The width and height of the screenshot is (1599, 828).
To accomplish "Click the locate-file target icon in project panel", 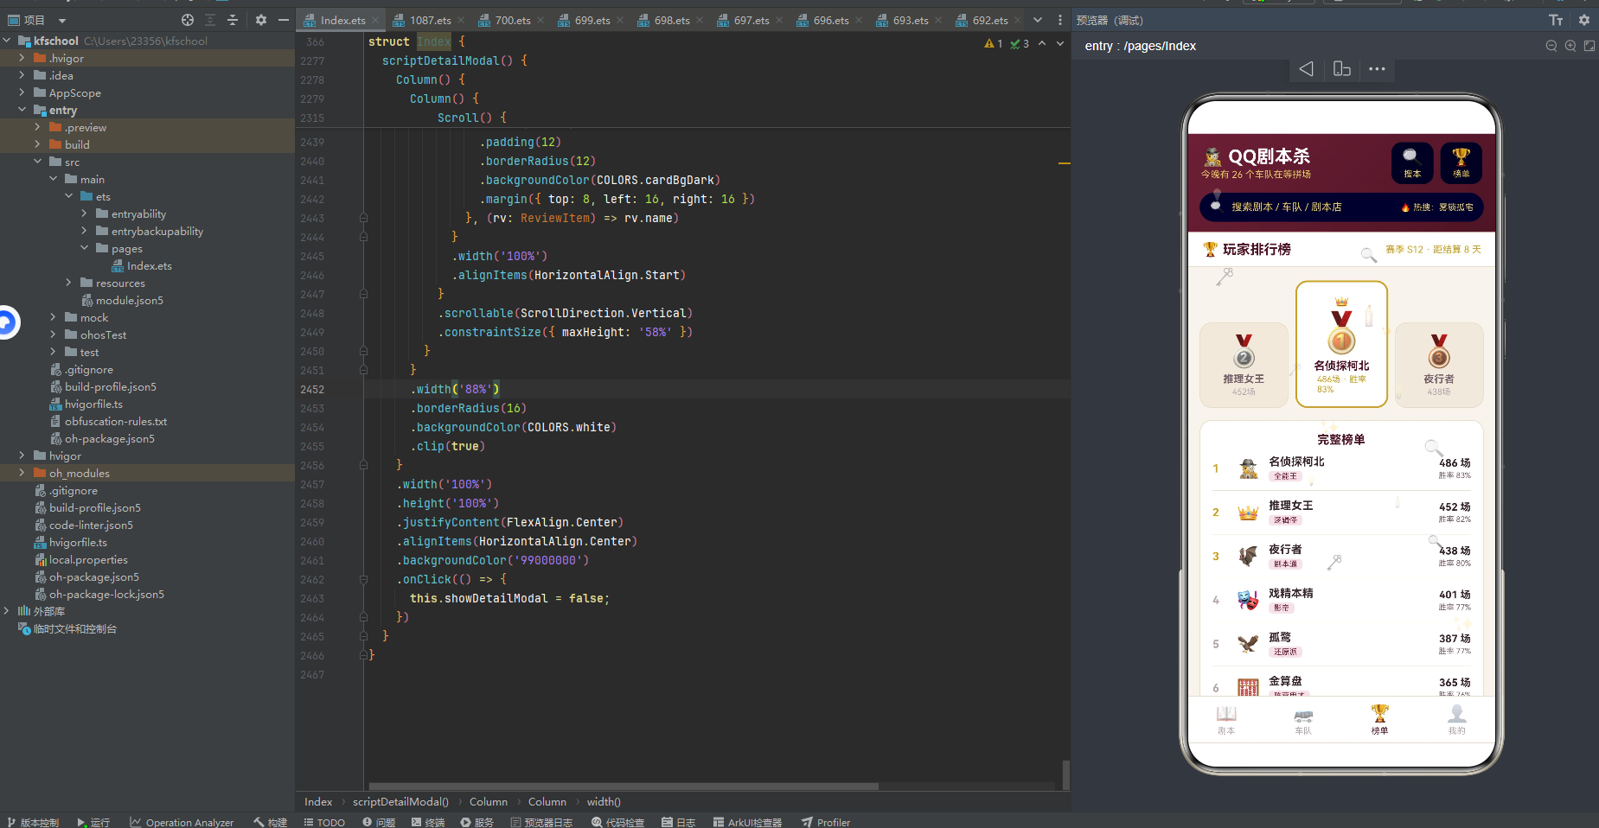I will tap(188, 20).
